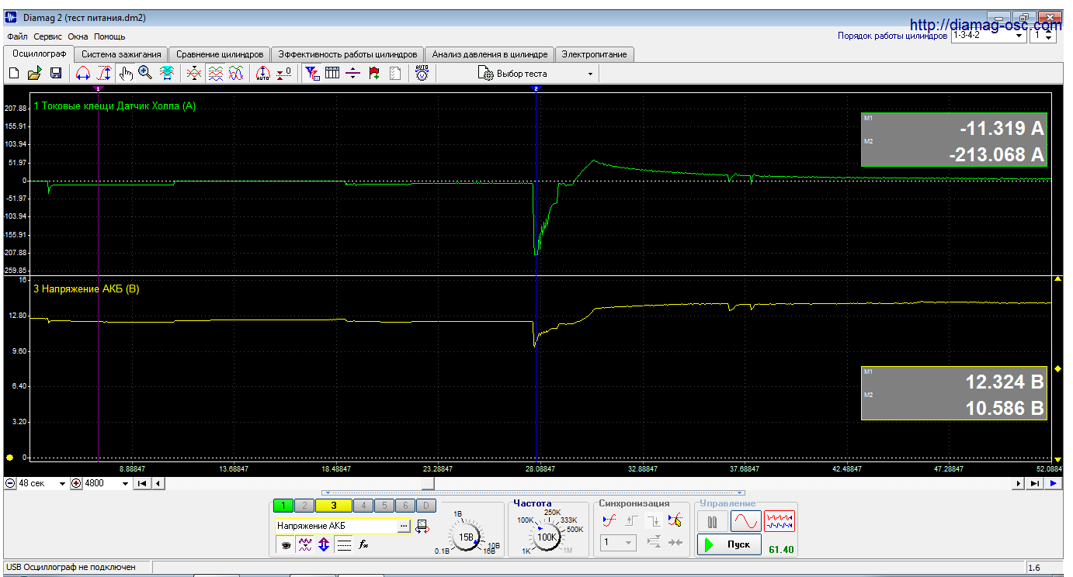This screenshot has height=577, width=1073.
Task: Step timeline back one step
Action: (x=158, y=483)
